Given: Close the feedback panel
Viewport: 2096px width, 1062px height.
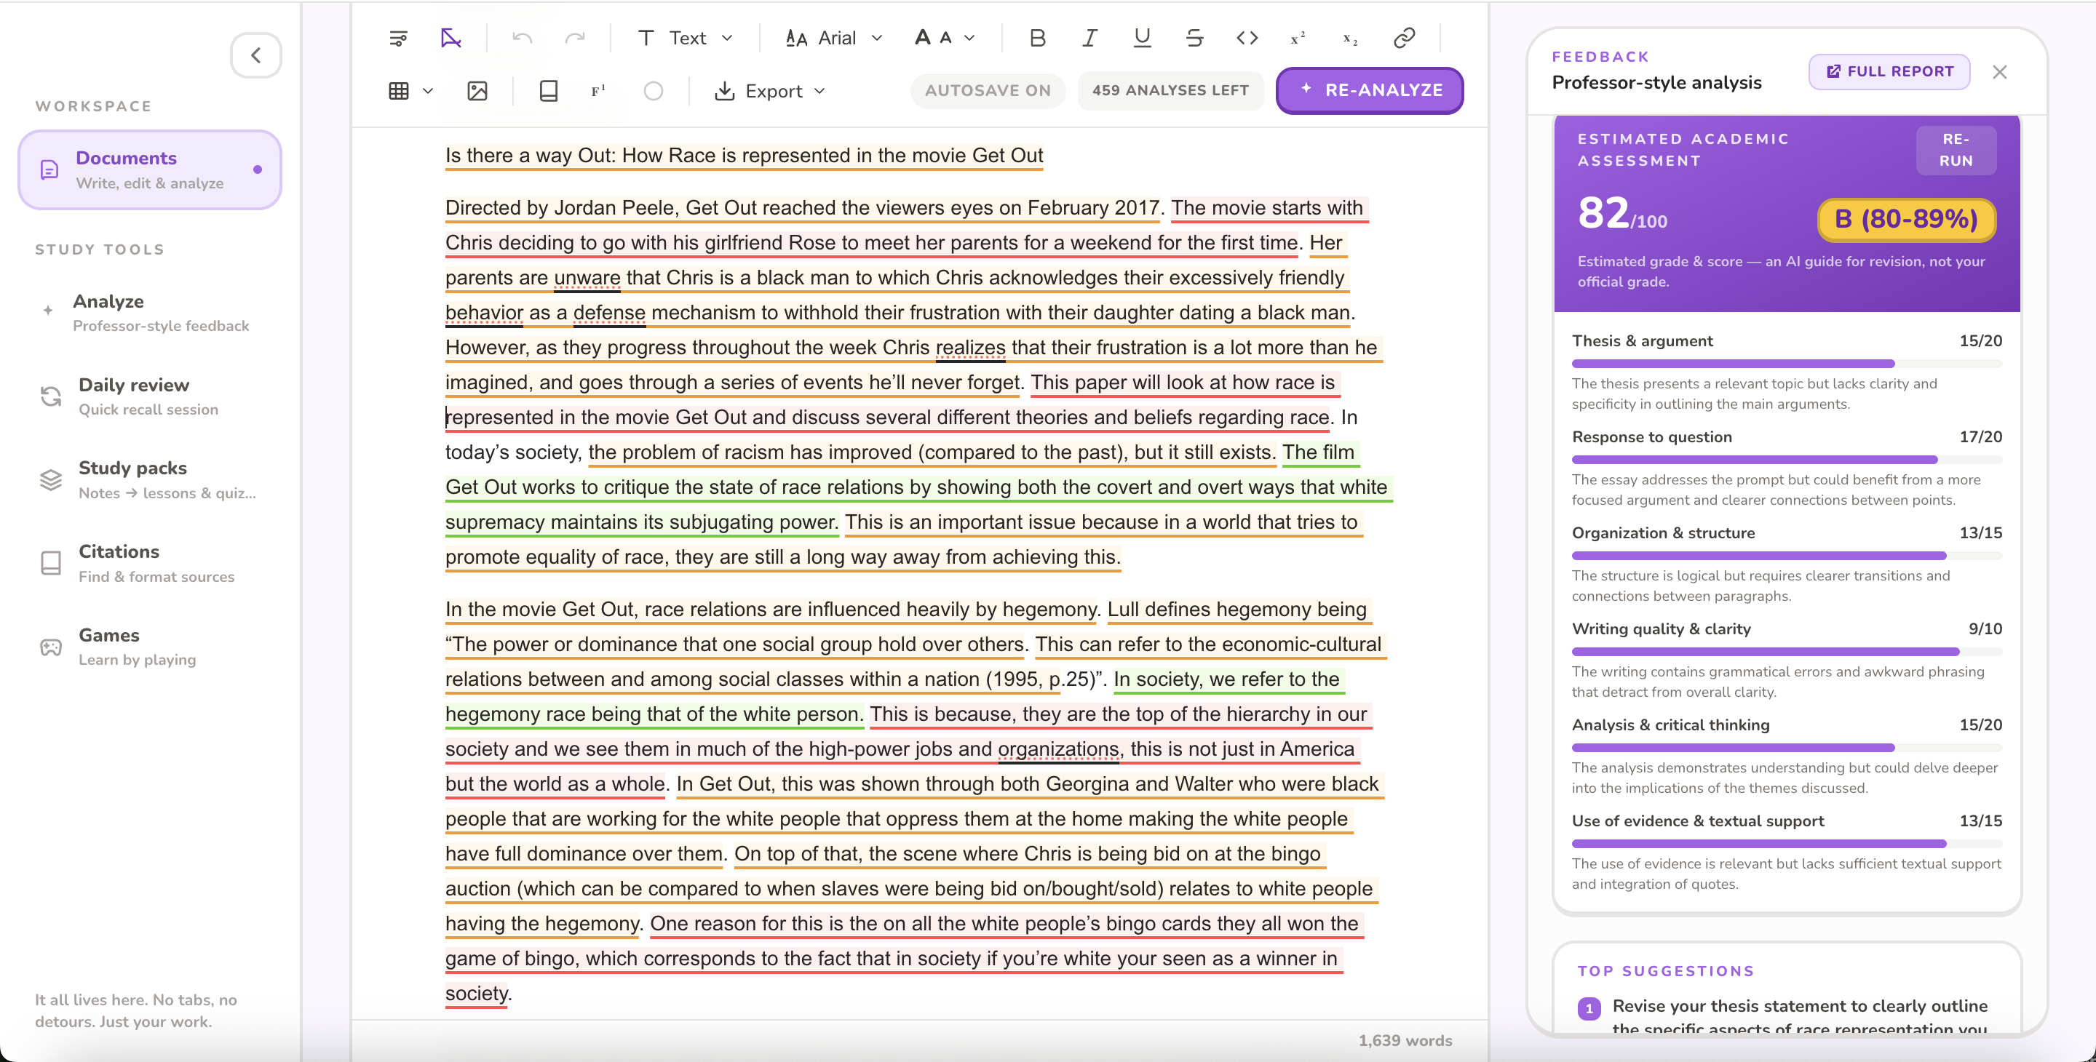Looking at the screenshot, I should tap(2000, 72).
